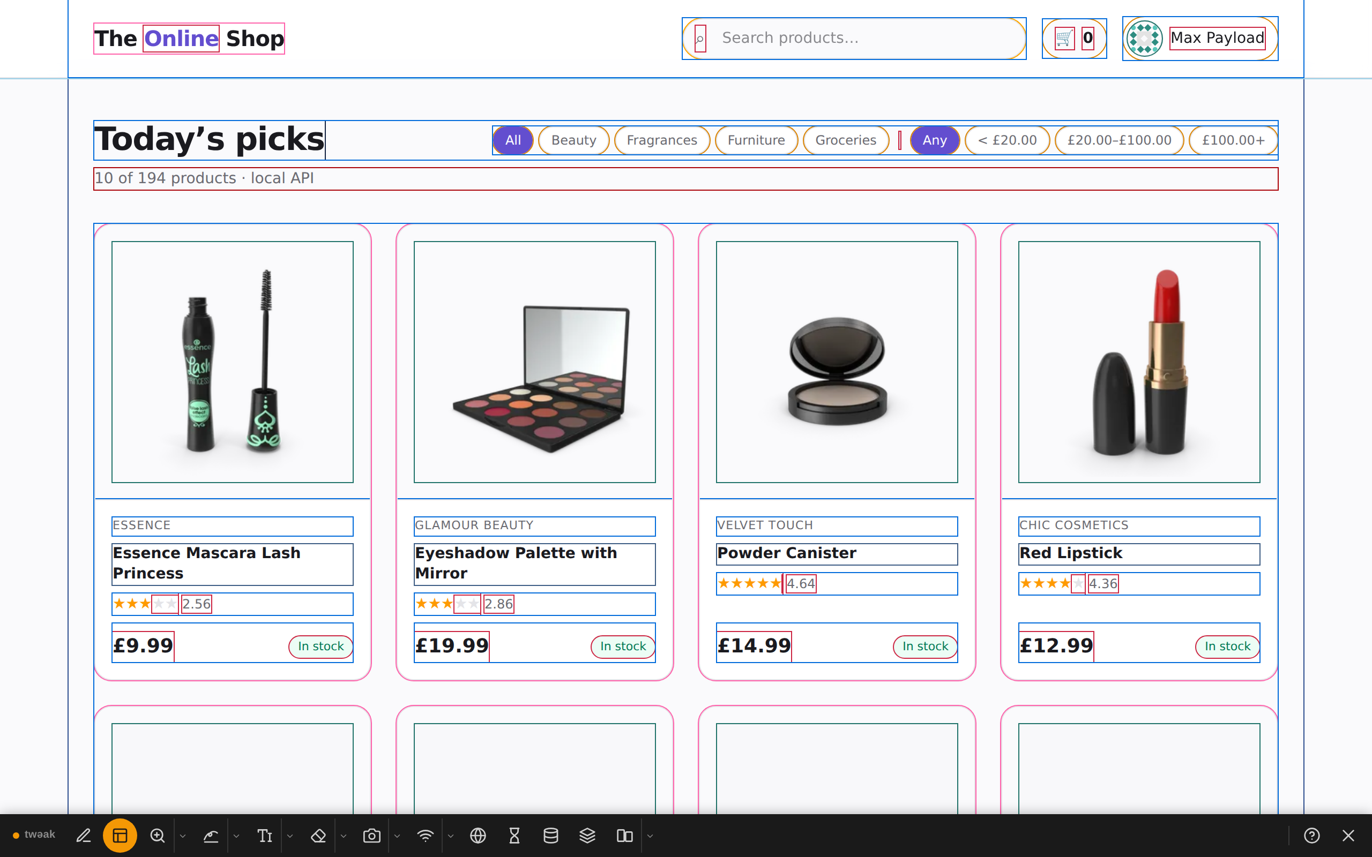The height and width of the screenshot is (857, 1372).
Task: Open the Max Payload account name
Action: click(x=1217, y=39)
